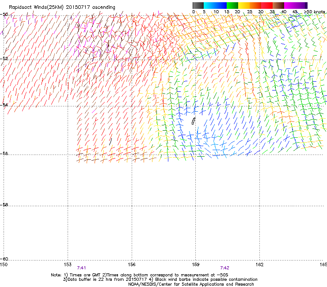The width and height of the screenshot is (327, 287).
Task: Select the '159' longitude axis label
Action: click(196, 264)
